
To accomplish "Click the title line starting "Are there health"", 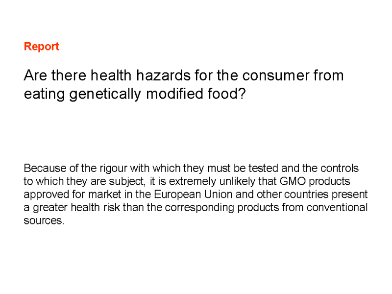I will click(x=183, y=75).
